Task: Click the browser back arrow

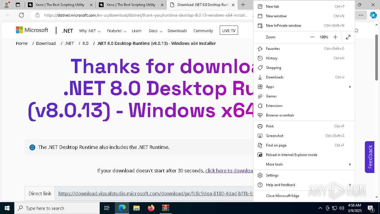Action: coord(8,15)
